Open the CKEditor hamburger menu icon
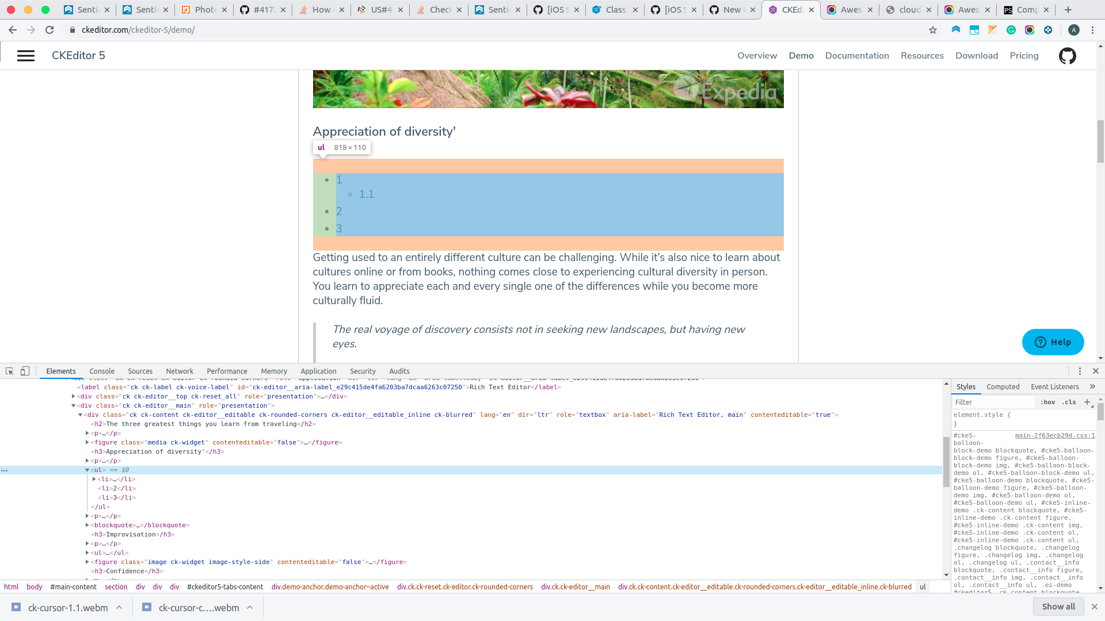Screen dimensions: 1105x621 (25, 55)
